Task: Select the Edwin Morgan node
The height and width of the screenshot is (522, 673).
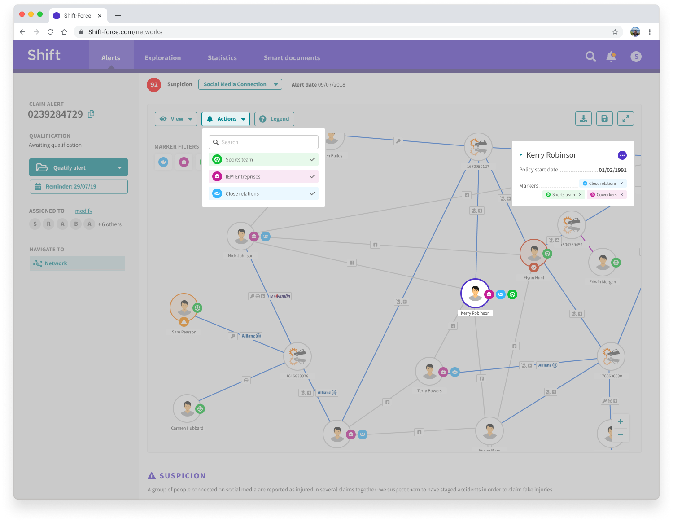Action: tap(603, 262)
